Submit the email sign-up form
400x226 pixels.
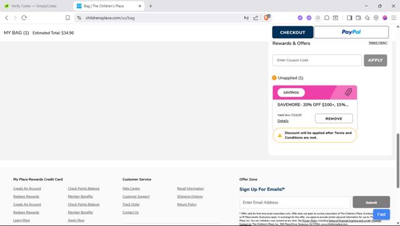tap(371, 202)
